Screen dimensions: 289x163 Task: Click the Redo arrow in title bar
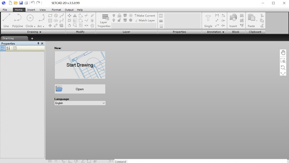coord(38,3)
